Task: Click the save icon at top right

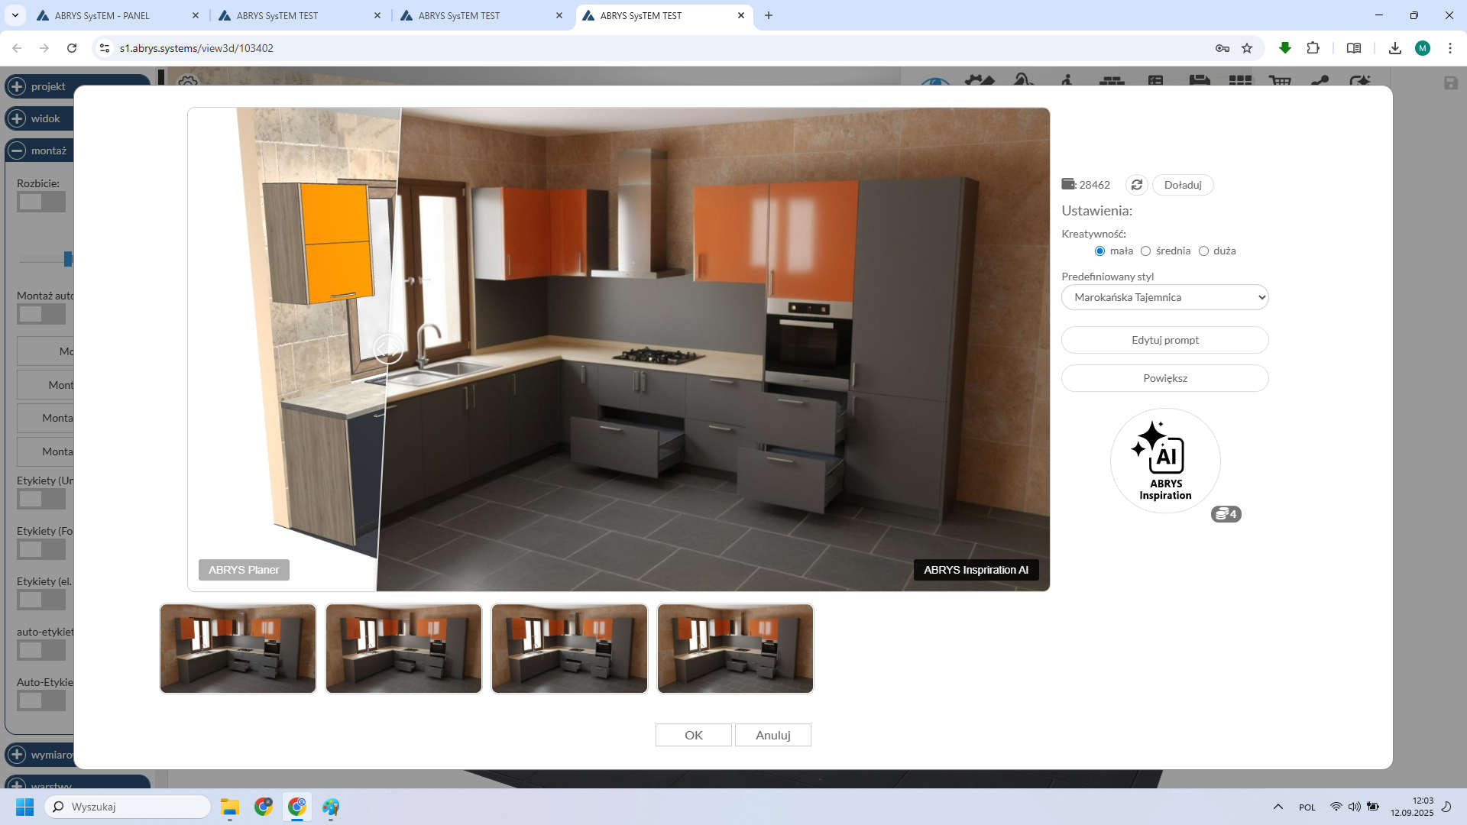Action: (1450, 83)
